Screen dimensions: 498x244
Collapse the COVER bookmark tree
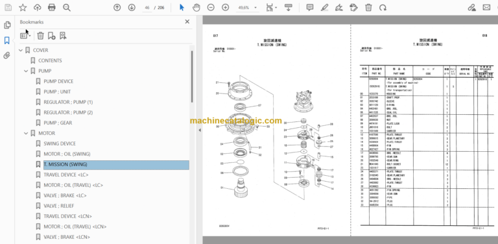(21, 50)
